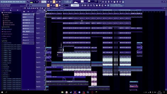Expand the FL Studio news panel arrow
Screen dimensions: 167x94
pyautogui.click(x=124, y=5)
